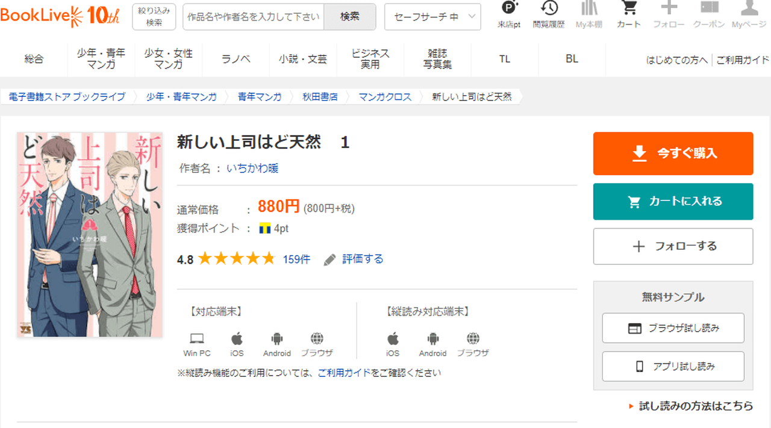Open the クーポン coupon icon
This screenshot has height=428, width=771.
(709, 9)
